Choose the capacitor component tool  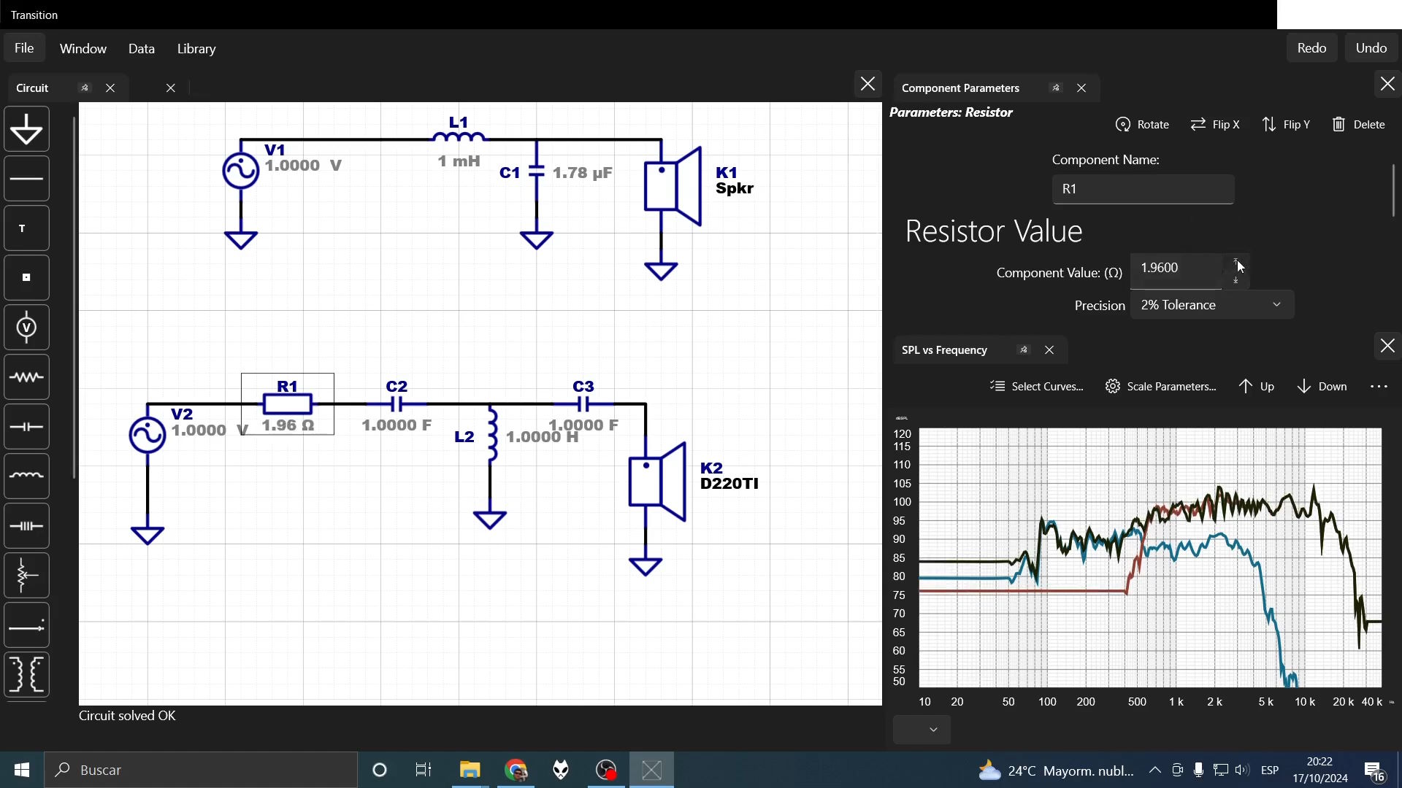pyautogui.click(x=26, y=427)
